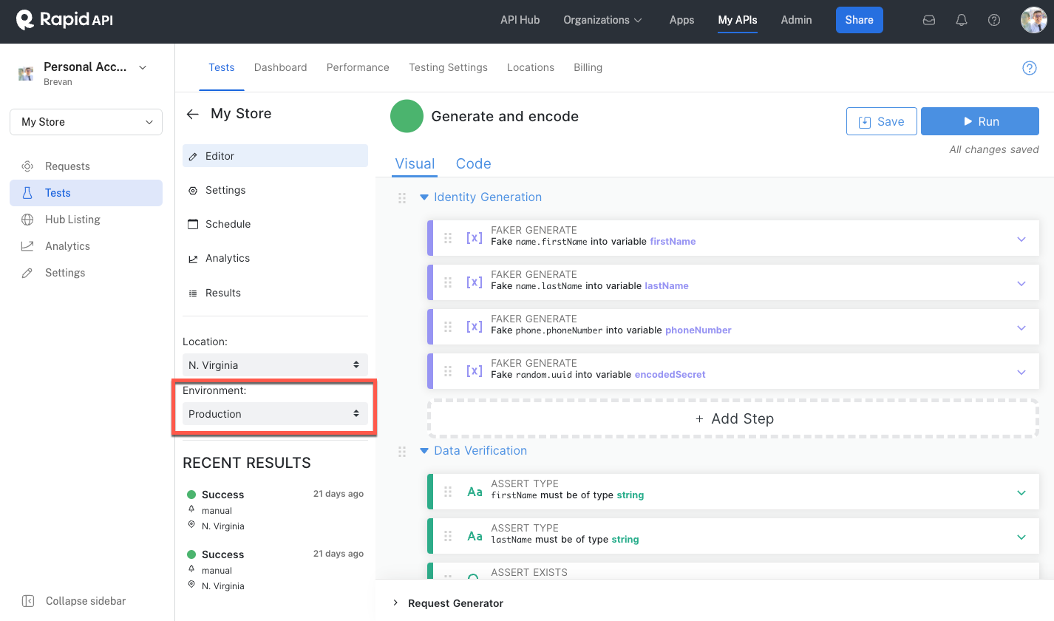Viewport: 1054px width, 621px height.
Task: Click the drag handle of the phoneNumber faker step
Action: click(x=448, y=327)
